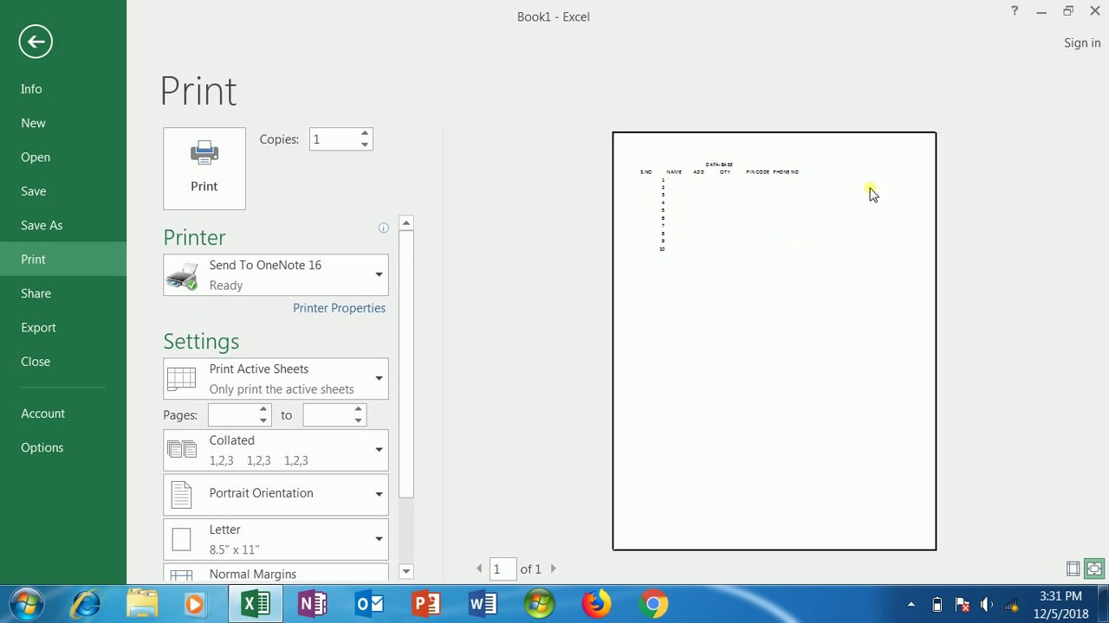Open Windows Start menu
This screenshot has height=623, width=1109.
tap(27, 603)
